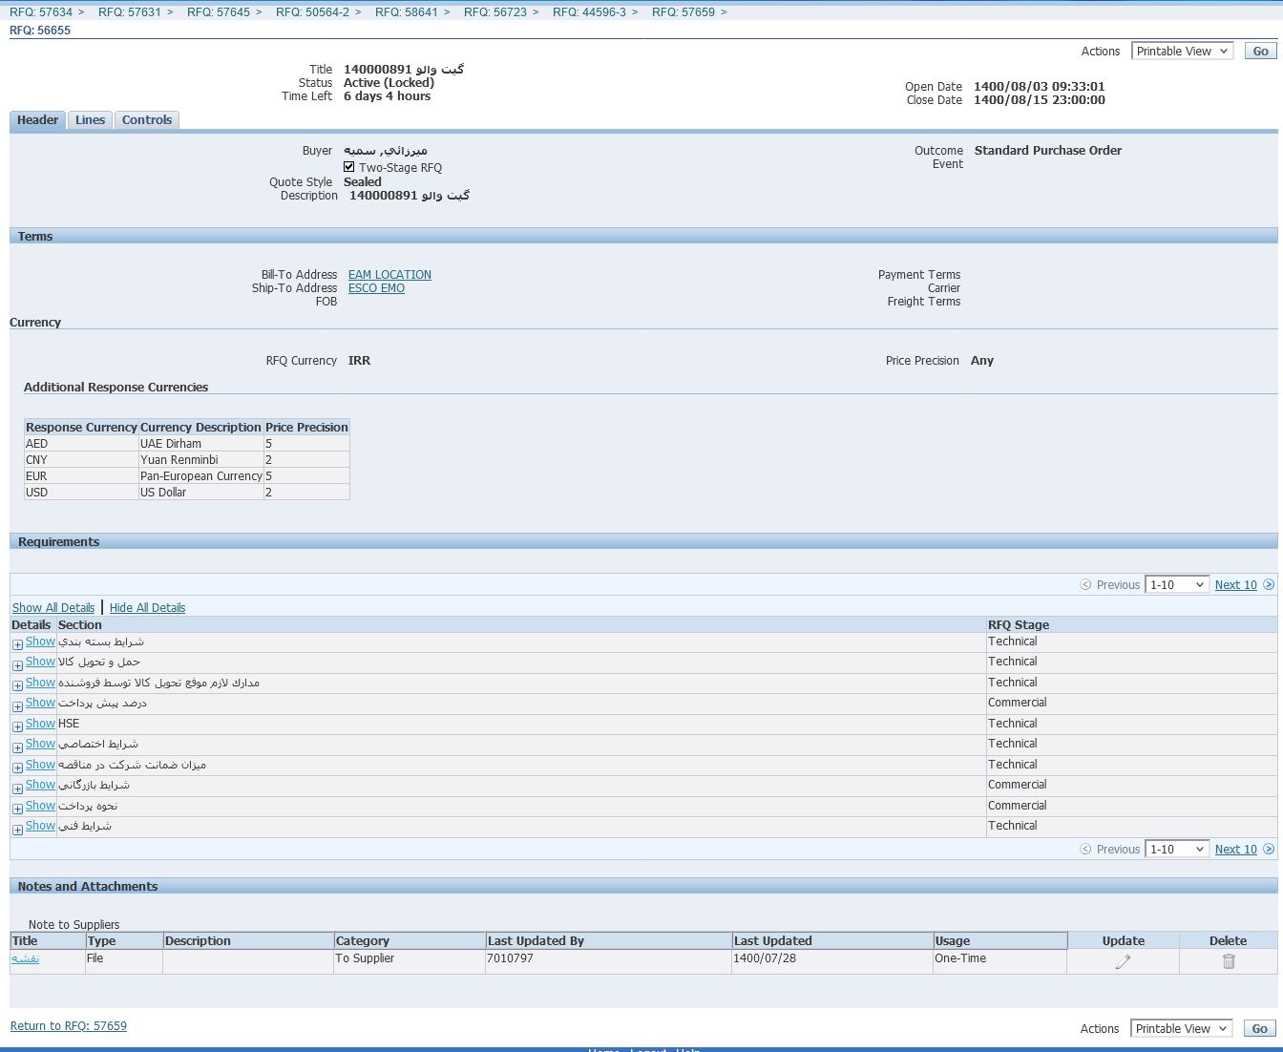Image resolution: width=1283 pixels, height=1052 pixels.
Task: Click the 7010797 Last Updated By cell
Action: tap(608, 960)
